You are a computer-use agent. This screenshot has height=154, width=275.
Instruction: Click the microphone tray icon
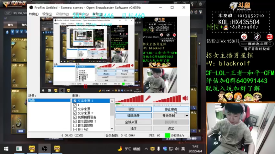(x=158, y=149)
